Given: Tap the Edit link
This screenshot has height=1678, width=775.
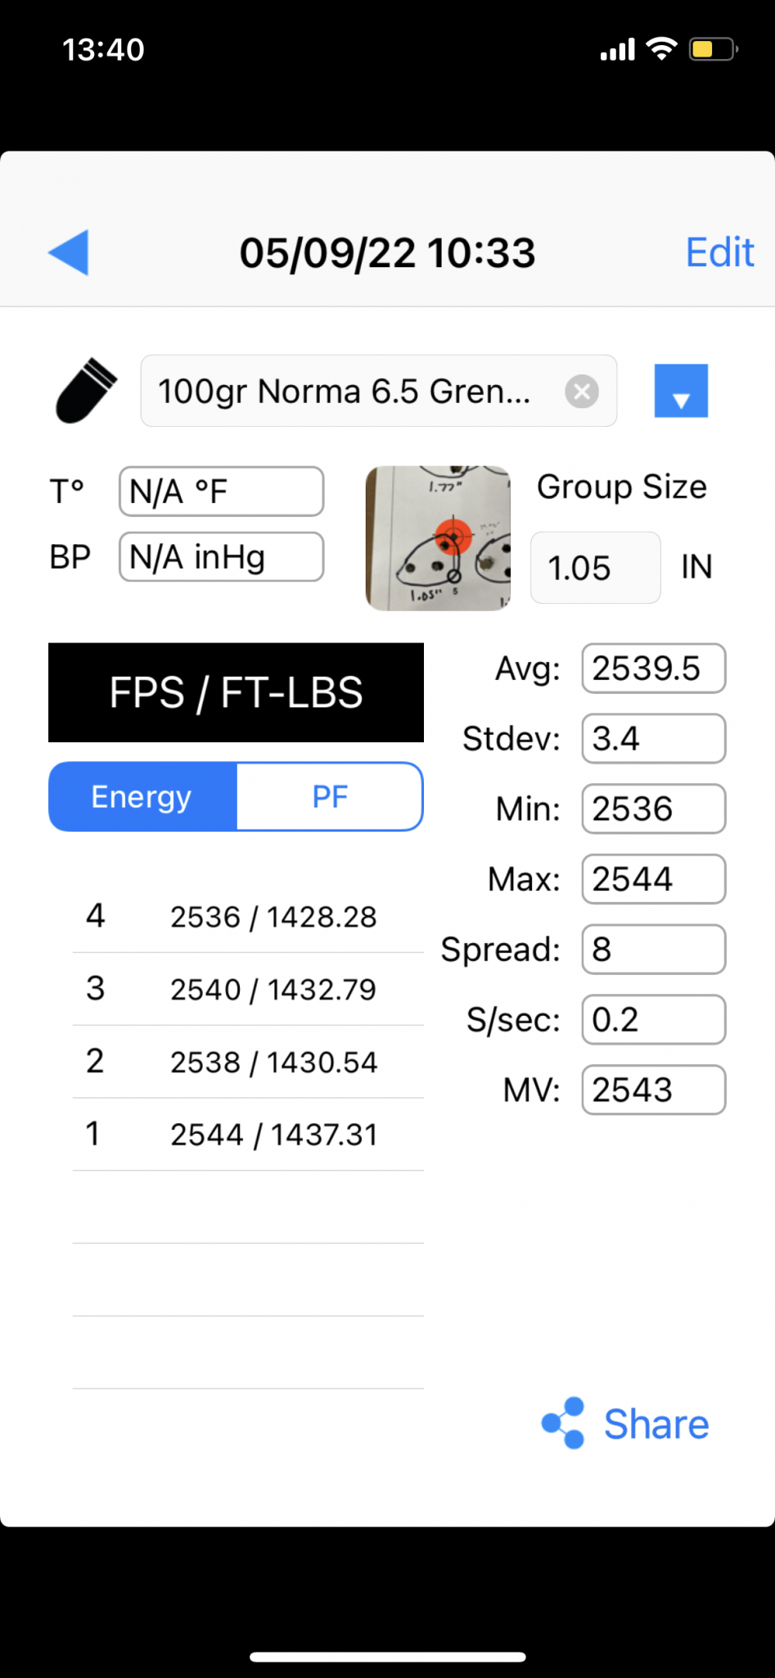Looking at the screenshot, I should [719, 252].
